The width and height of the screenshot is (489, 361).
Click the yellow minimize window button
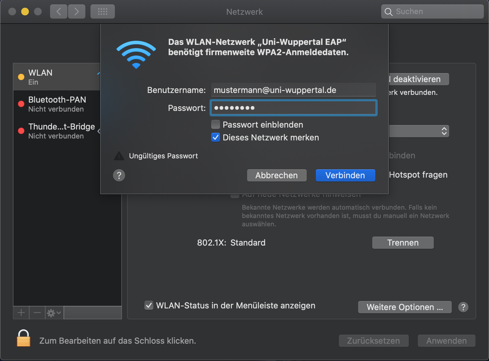[25, 12]
